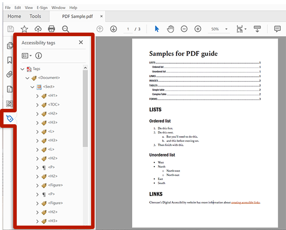Switch to the Tools tab
Screen dimensions: 286x230
point(35,16)
